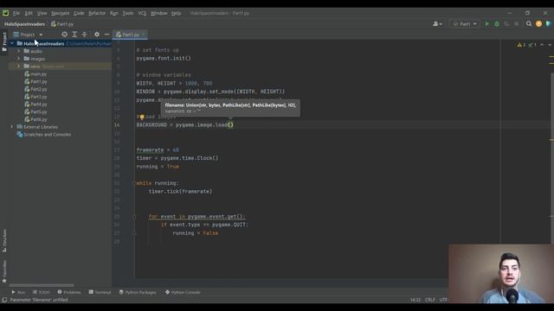Click the Select Opened File target icon
The width and height of the screenshot is (554, 311).
click(65, 35)
